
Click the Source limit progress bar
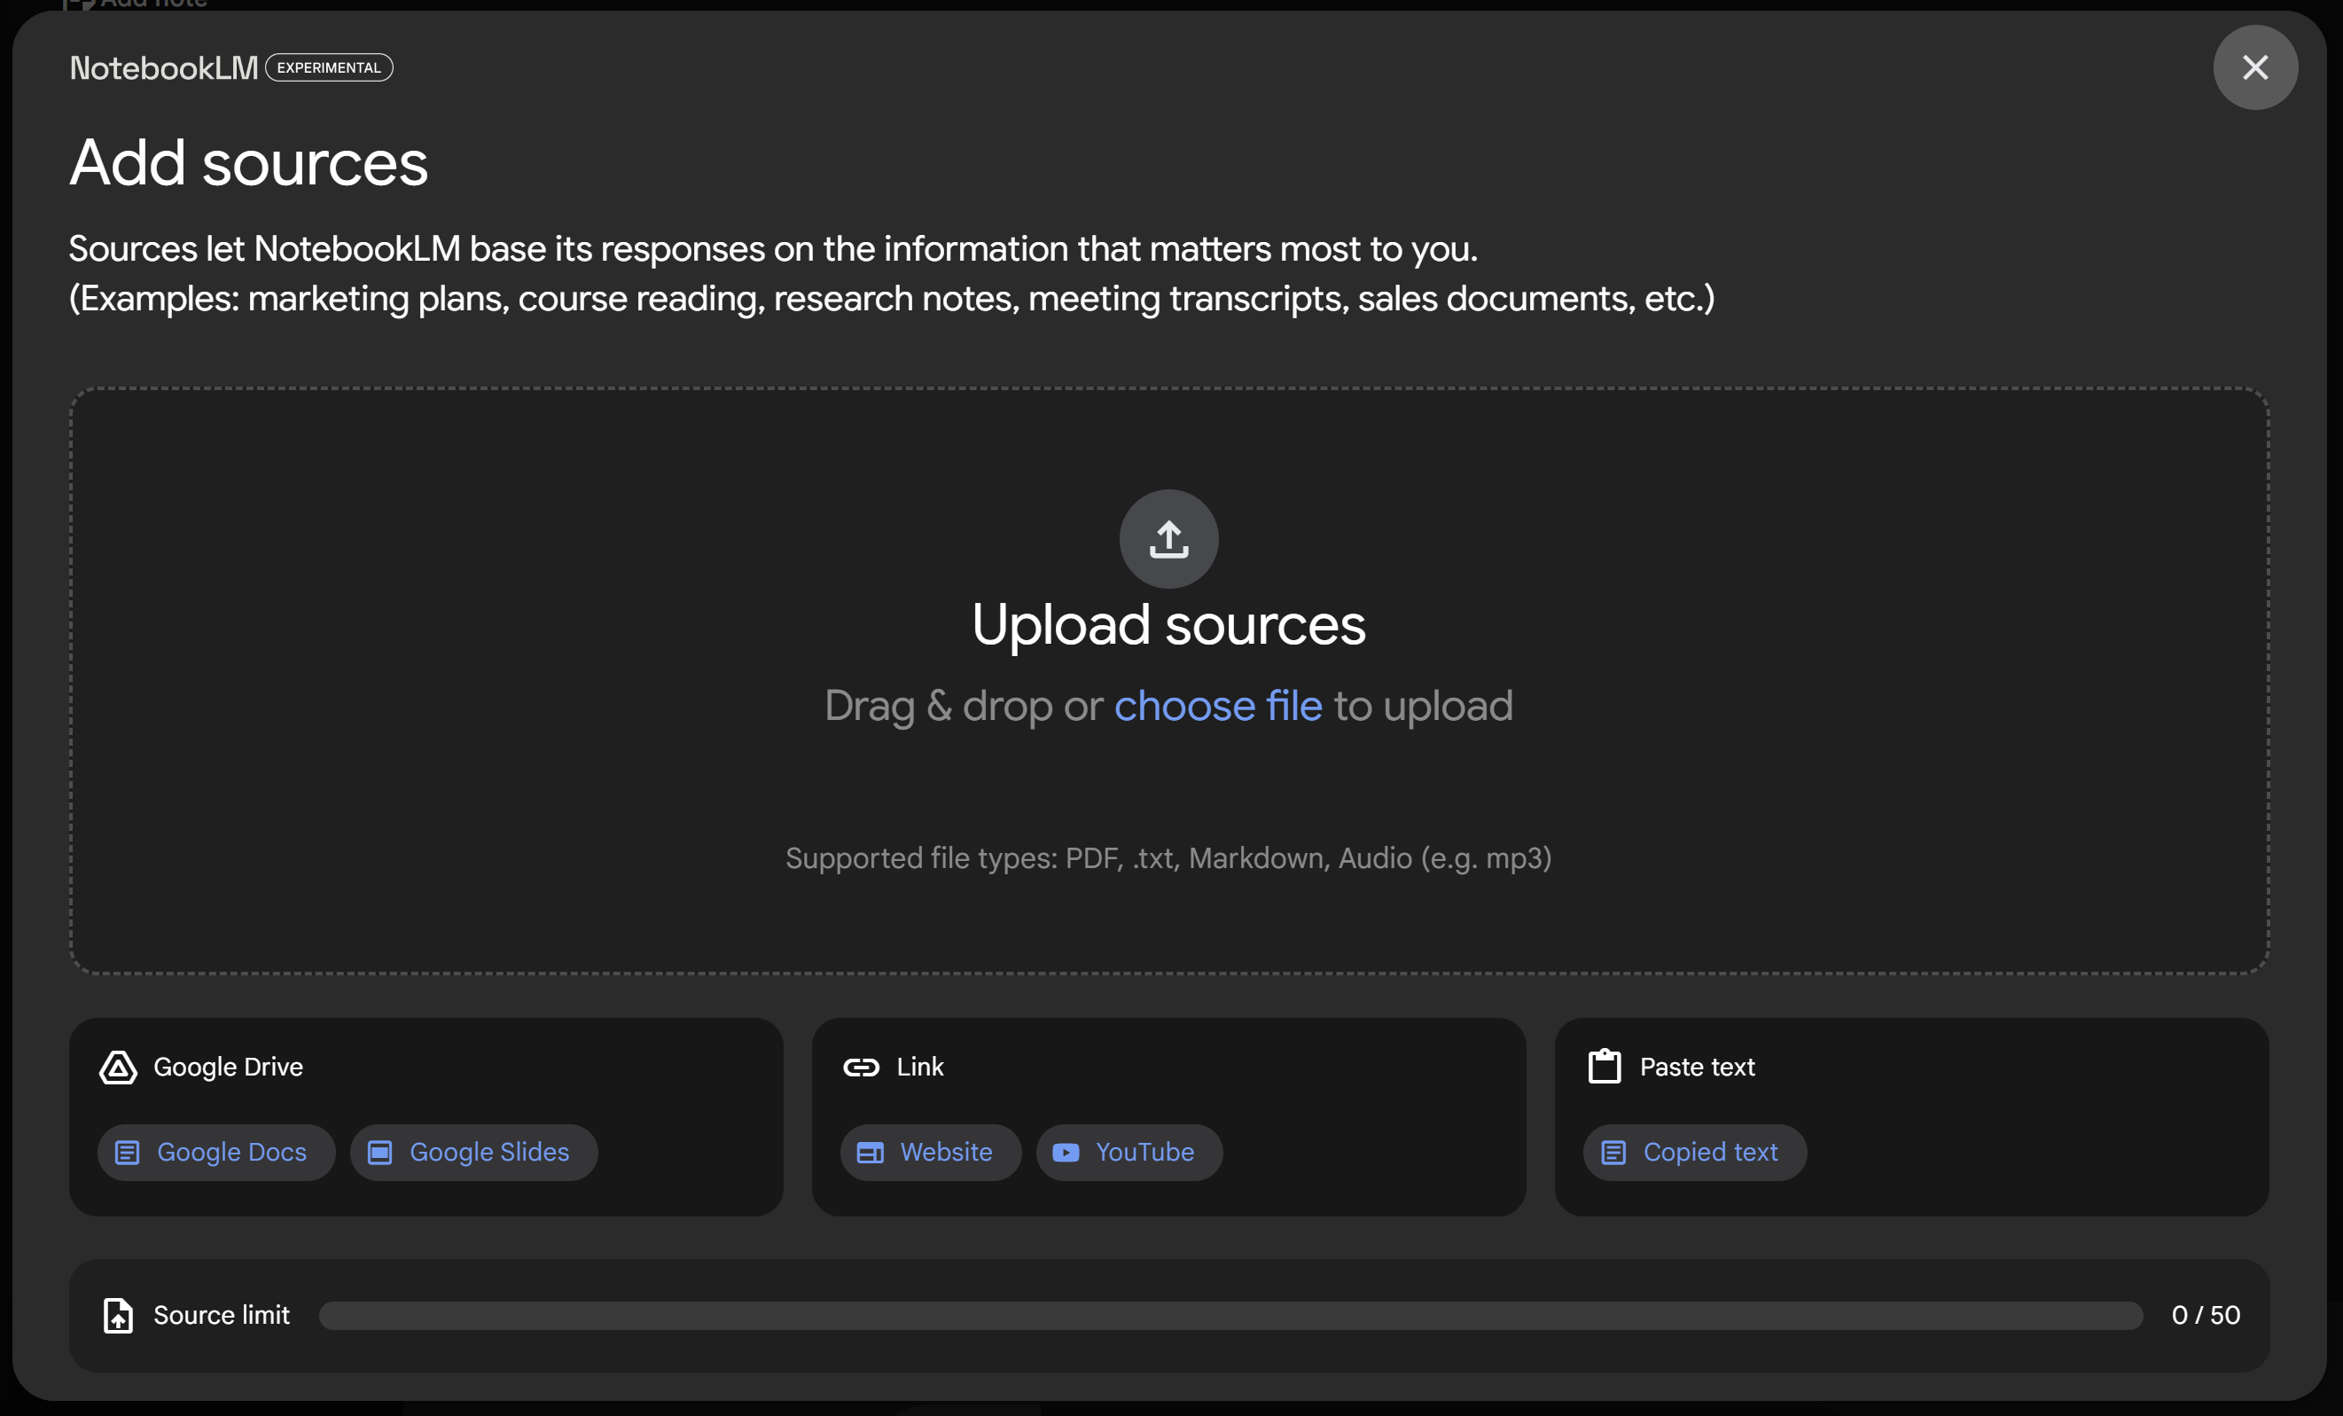pos(1230,1315)
